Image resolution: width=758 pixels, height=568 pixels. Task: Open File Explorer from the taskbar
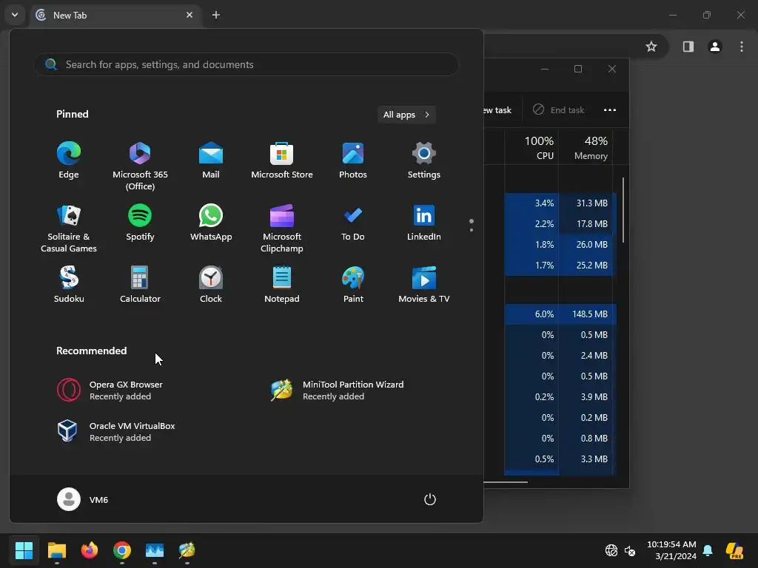coord(56,550)
